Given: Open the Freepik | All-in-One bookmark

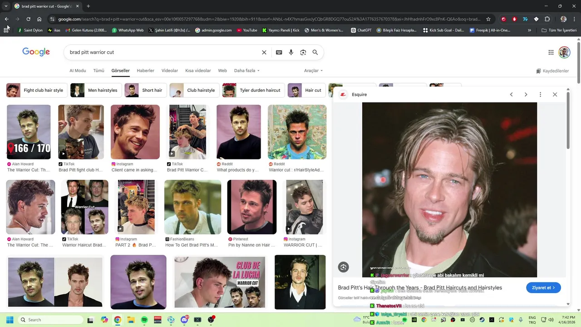Looking at the screenshot, I should (x=490, y=30).
